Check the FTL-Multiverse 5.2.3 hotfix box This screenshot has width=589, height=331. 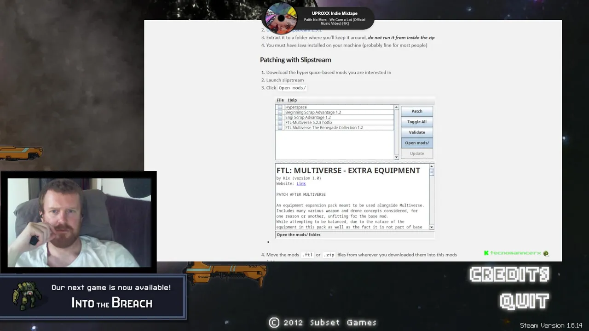tap(280, 122)
